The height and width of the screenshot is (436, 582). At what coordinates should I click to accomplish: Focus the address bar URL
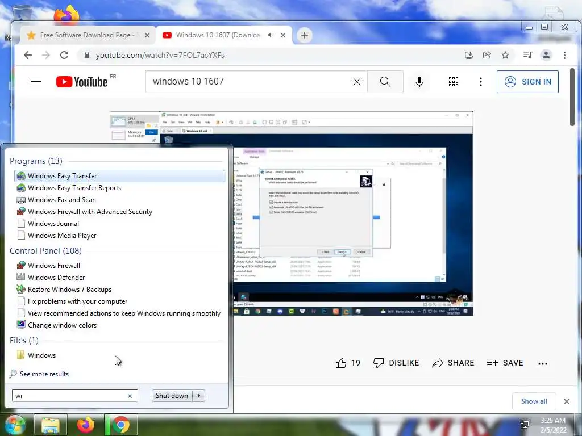(160, 55)
